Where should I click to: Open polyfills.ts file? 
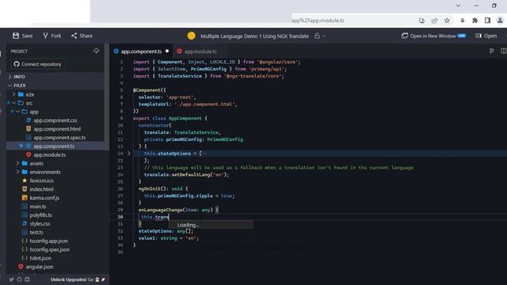click(40, 215)
